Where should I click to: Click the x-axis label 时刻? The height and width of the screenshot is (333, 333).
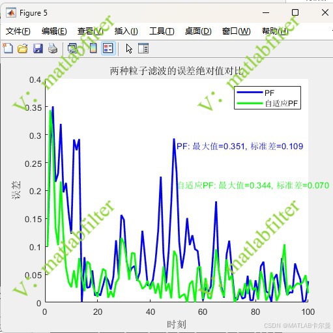177,325
